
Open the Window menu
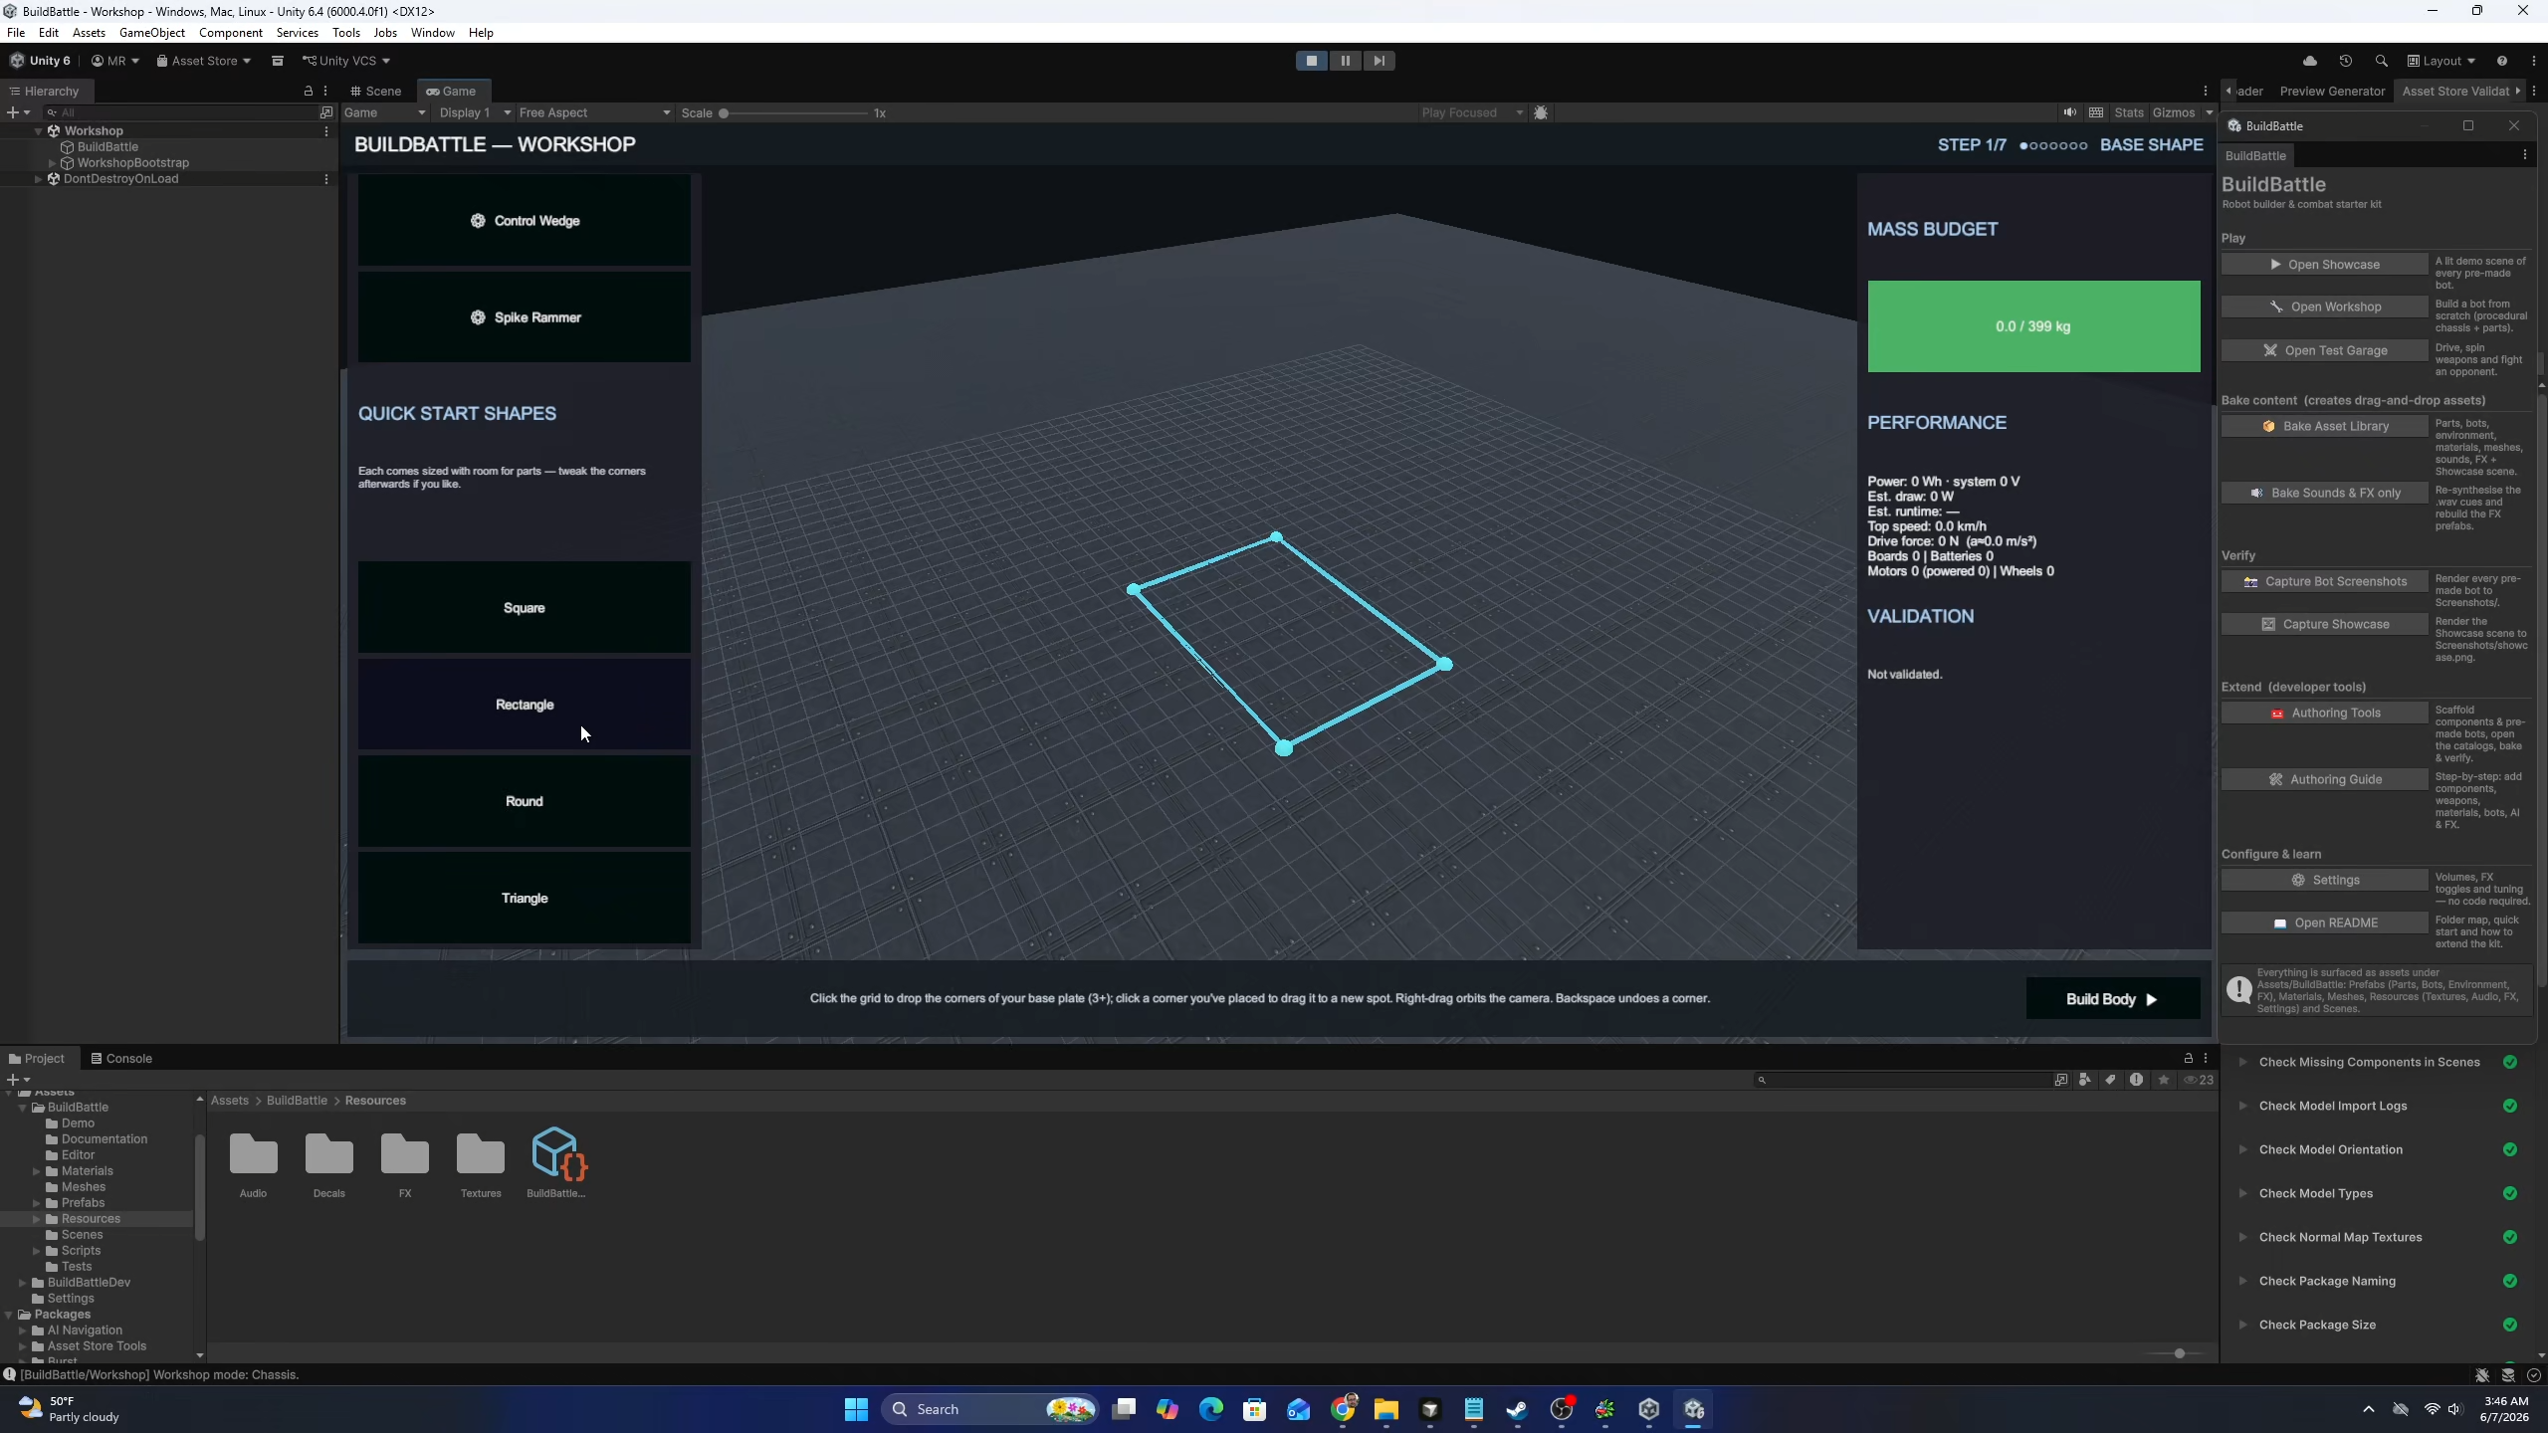433,33
